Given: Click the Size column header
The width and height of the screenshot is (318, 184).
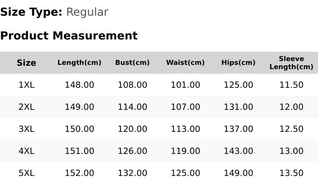Looking at the screenshot, I should pos(26,63).
